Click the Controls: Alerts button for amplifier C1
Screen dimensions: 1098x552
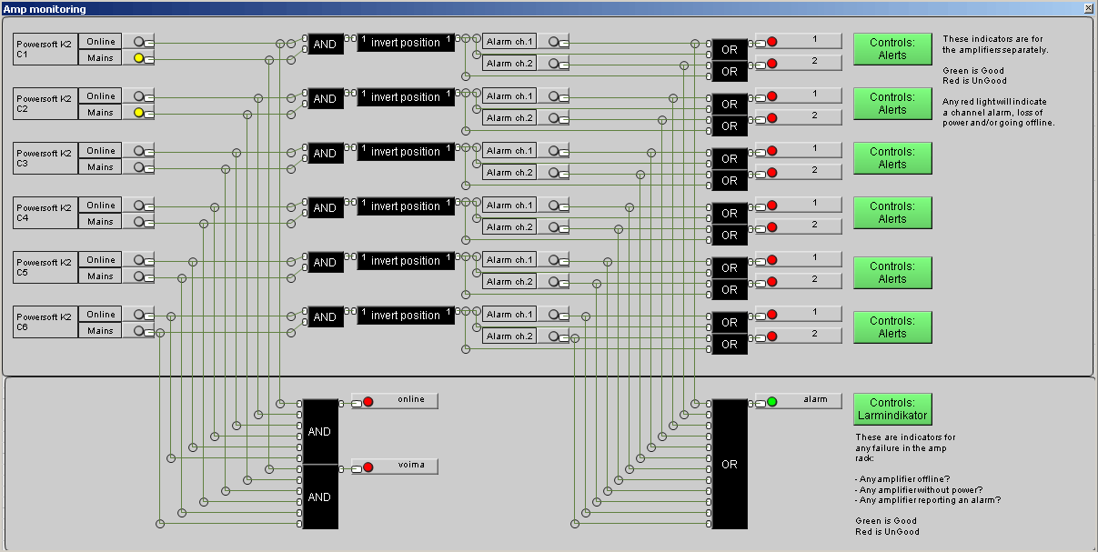892,49
